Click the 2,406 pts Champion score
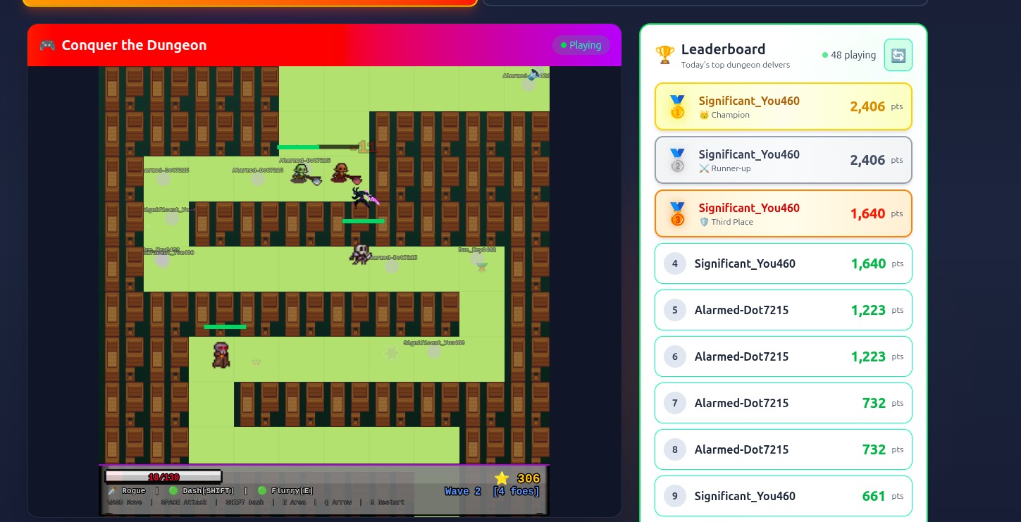This screenshot has height=522, width=1021. 876,106
